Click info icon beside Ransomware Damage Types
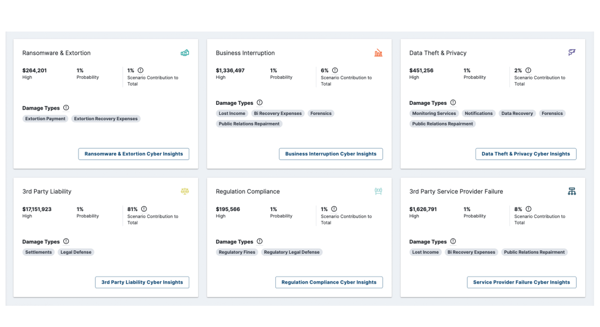Viewport: 600px width, 327px height. click(66, 108)
